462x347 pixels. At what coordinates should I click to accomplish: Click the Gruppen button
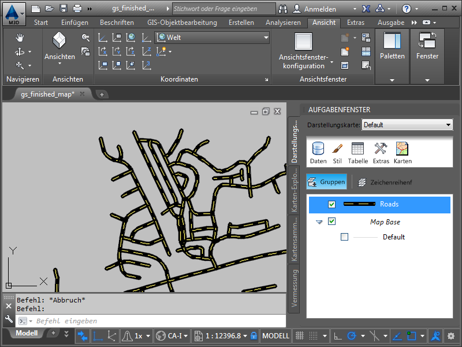[327, 182]
